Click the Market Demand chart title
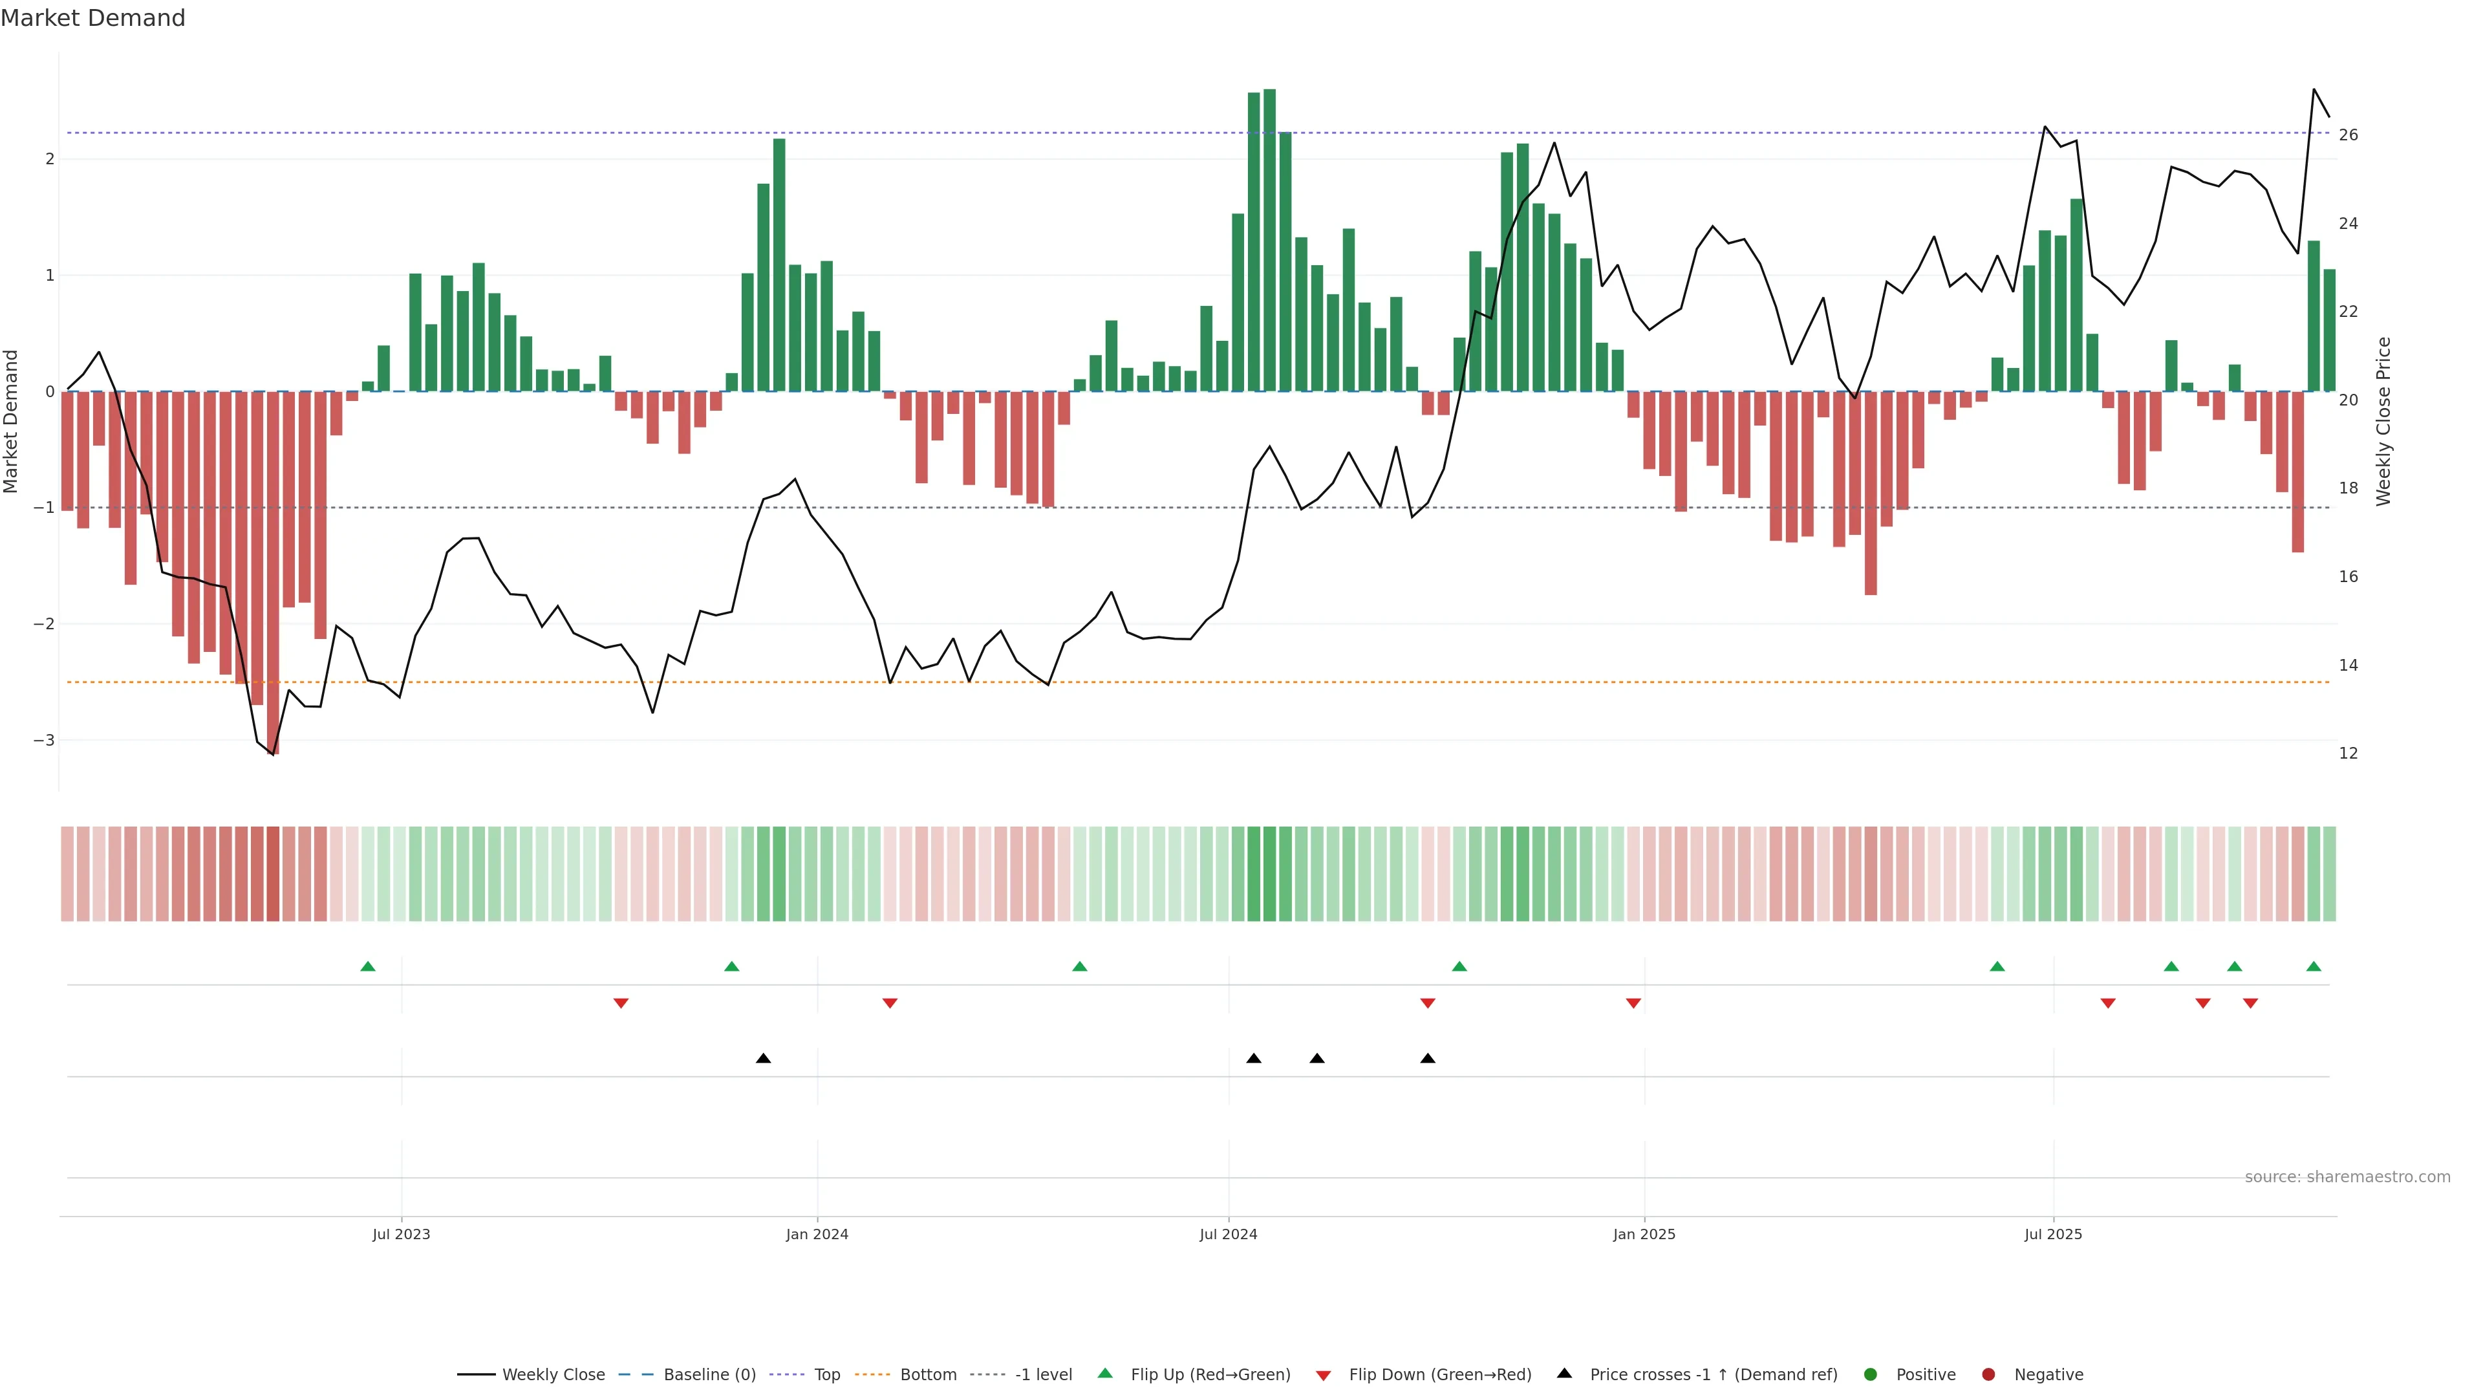This screenshot has width=2483, height=1397. tap(92, 18)
